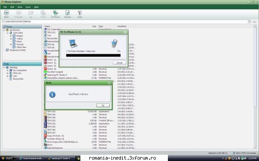This screenshot has height=161, width=259.
Task: Click the phone icon in transfer dialog
Action: pos(114,44)
